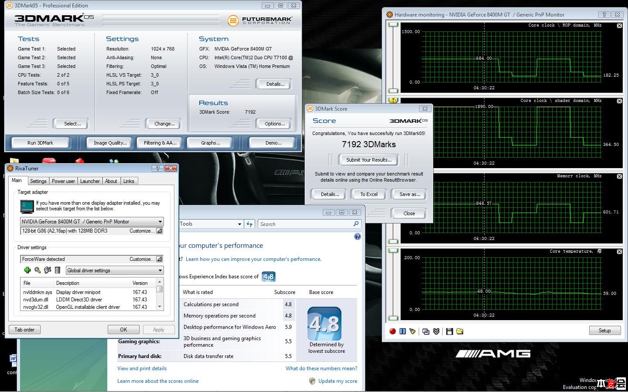Click the driver file list scrollbar down arrow
Image resolution: width=628 pixels, height=392 pixels.
tap(160, 307)
